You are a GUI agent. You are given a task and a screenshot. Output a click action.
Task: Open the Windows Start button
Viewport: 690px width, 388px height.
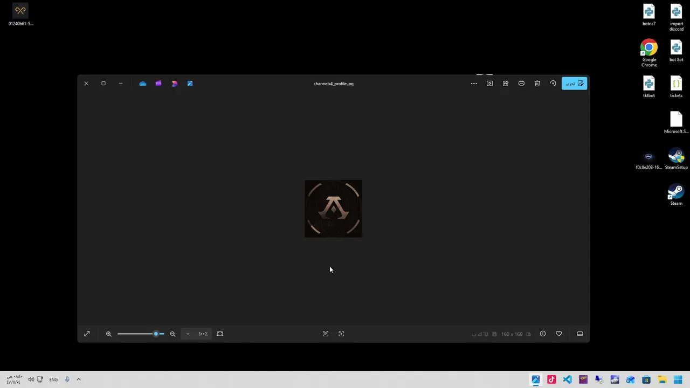[x=678, y=380]
